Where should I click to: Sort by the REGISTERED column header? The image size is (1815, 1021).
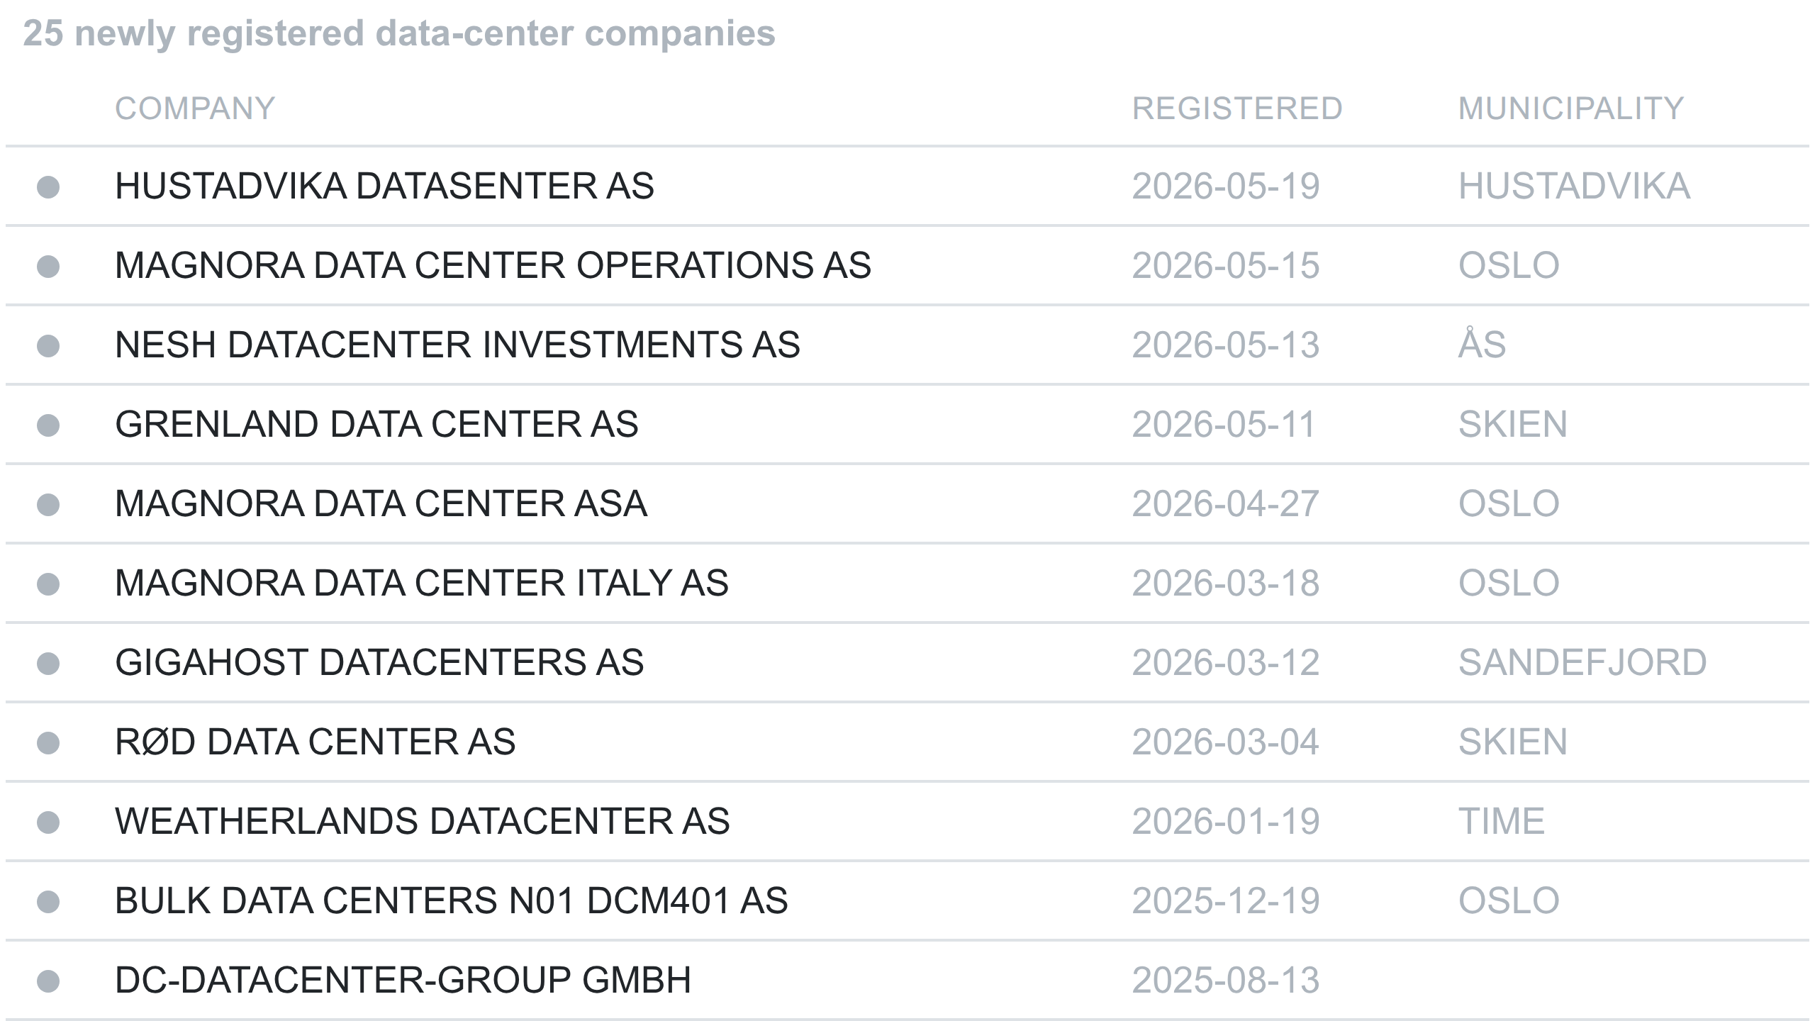point(1237,109)
